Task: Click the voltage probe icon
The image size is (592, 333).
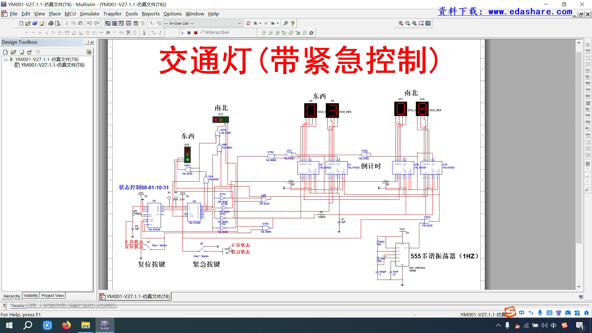Action: pyautogui.click(x=264, y=33)
